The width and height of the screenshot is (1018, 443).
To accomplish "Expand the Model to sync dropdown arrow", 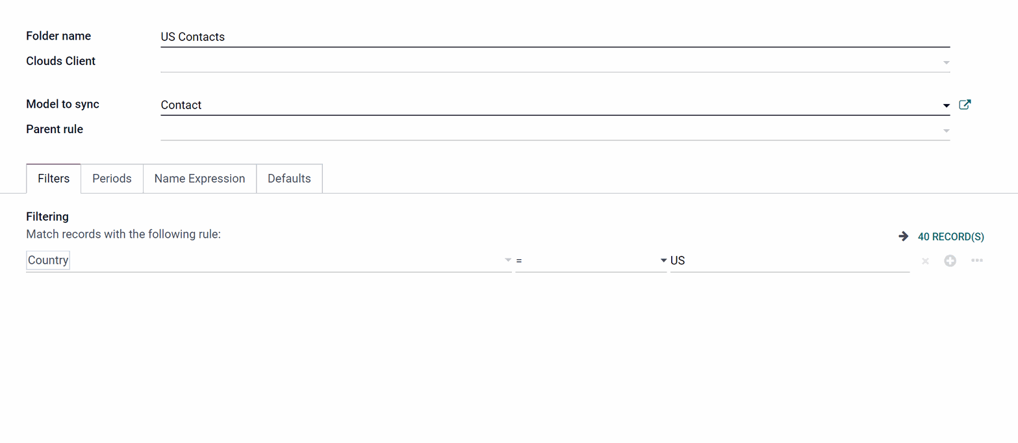I will coord(946,106).
